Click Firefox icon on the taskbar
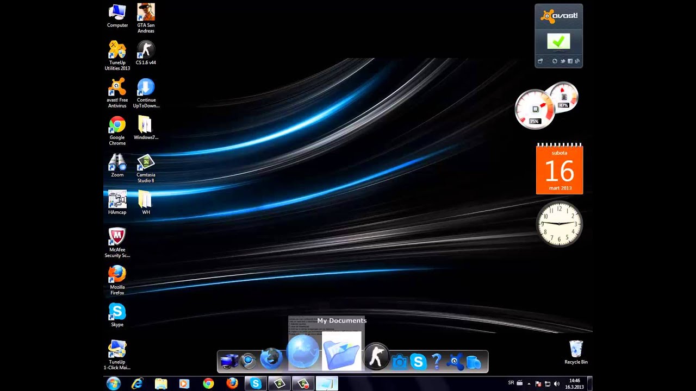Viewport: 696px width, 391px height. (232, 383)
